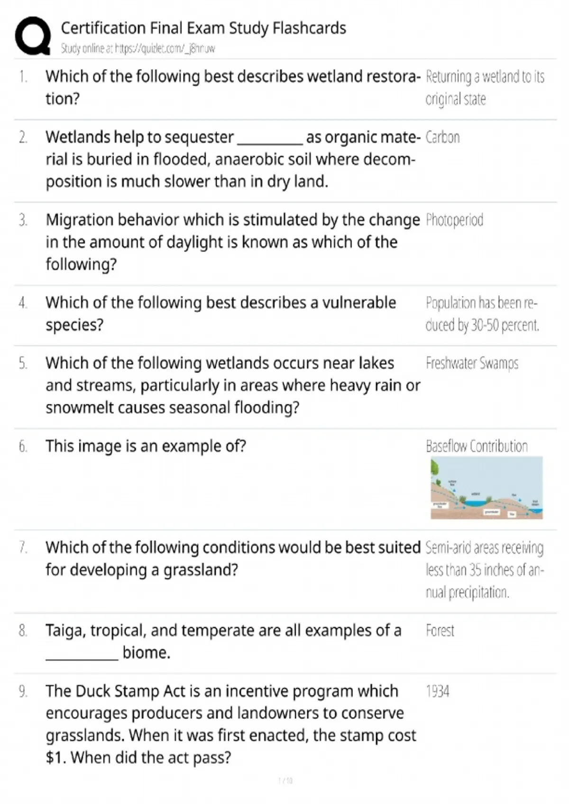Click the Quizlet Q logo icon

point(33,36)
